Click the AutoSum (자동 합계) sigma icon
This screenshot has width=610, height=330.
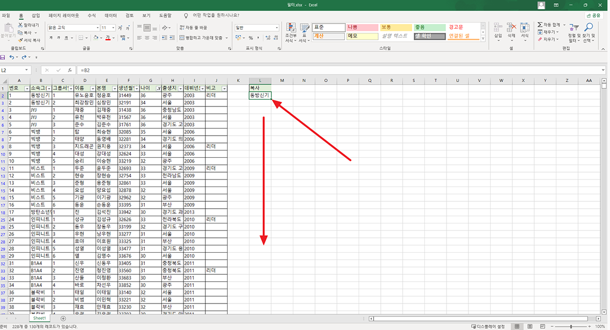(540, 24)
